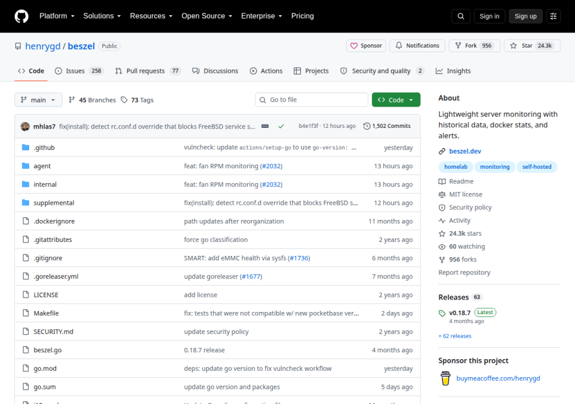This screenshot has height=404, width=575.
Task: Click the repository icon before henrygd
Action: point(18,46)
